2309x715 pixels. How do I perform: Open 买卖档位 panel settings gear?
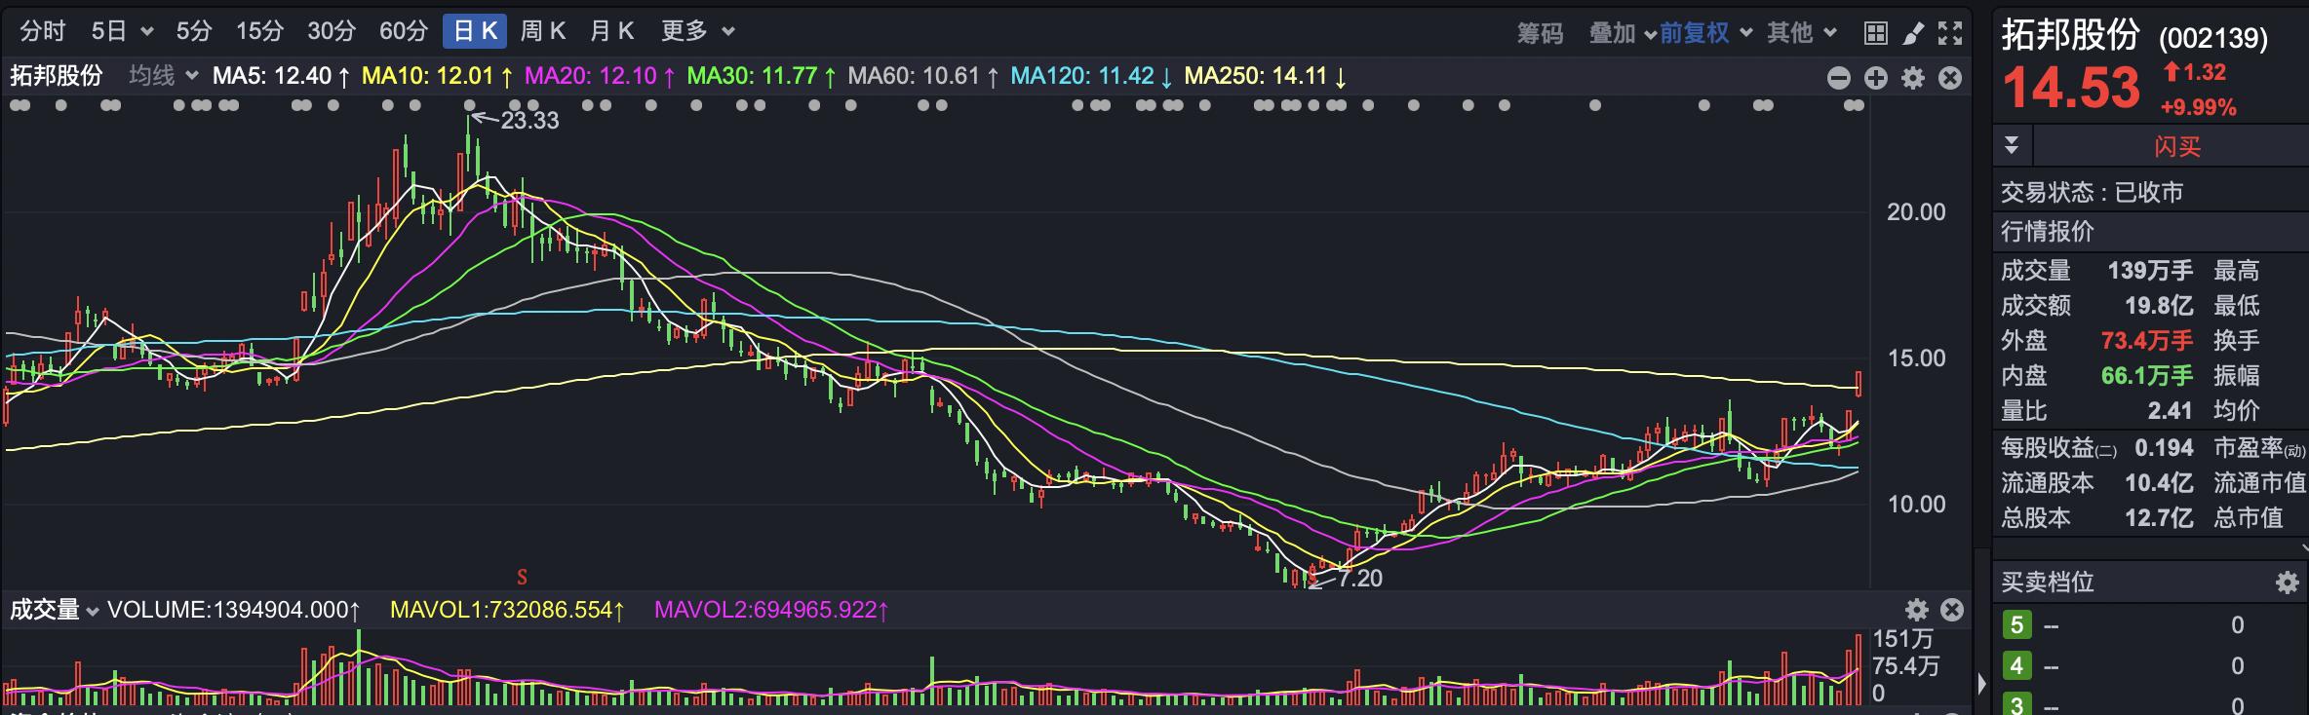[2287, 583]
